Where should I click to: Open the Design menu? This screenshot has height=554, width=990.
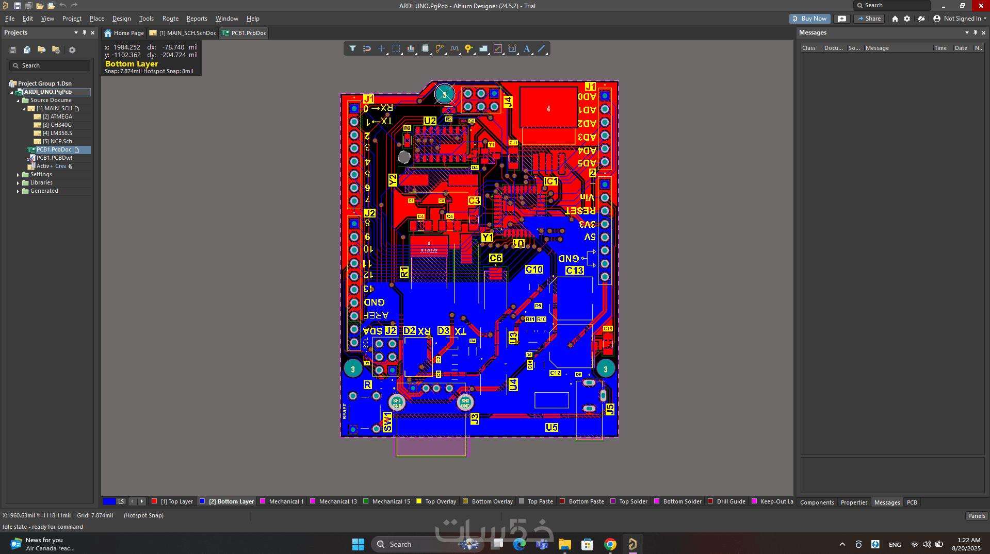pos(122,19)
